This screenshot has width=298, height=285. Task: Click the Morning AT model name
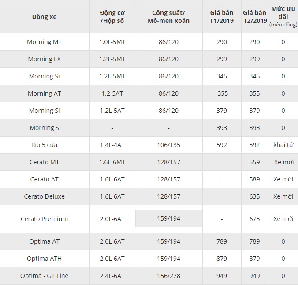point(45,93)
